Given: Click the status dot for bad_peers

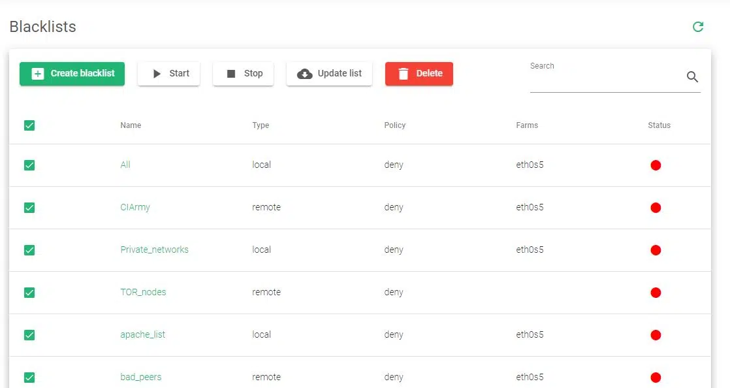Looking at the screenshot, I should [x=656, y=378].
